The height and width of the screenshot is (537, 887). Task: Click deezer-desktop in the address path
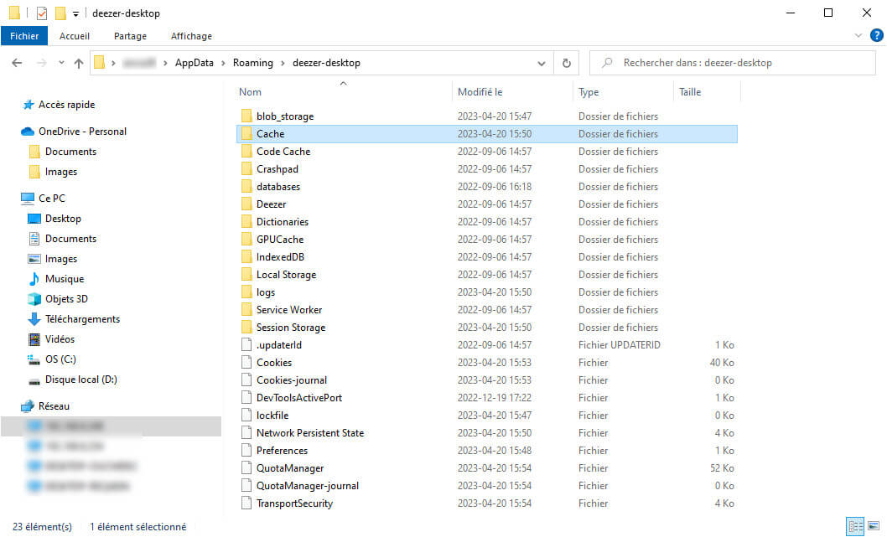[x=326, y=63]
